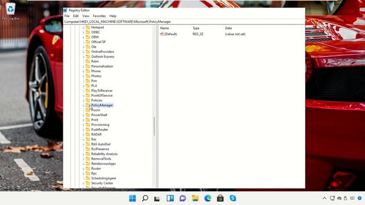
Task: Expand the PowerShell key chevron
Action: (x=83, y=115)
